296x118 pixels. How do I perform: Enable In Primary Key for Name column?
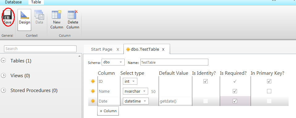point(269,91)
